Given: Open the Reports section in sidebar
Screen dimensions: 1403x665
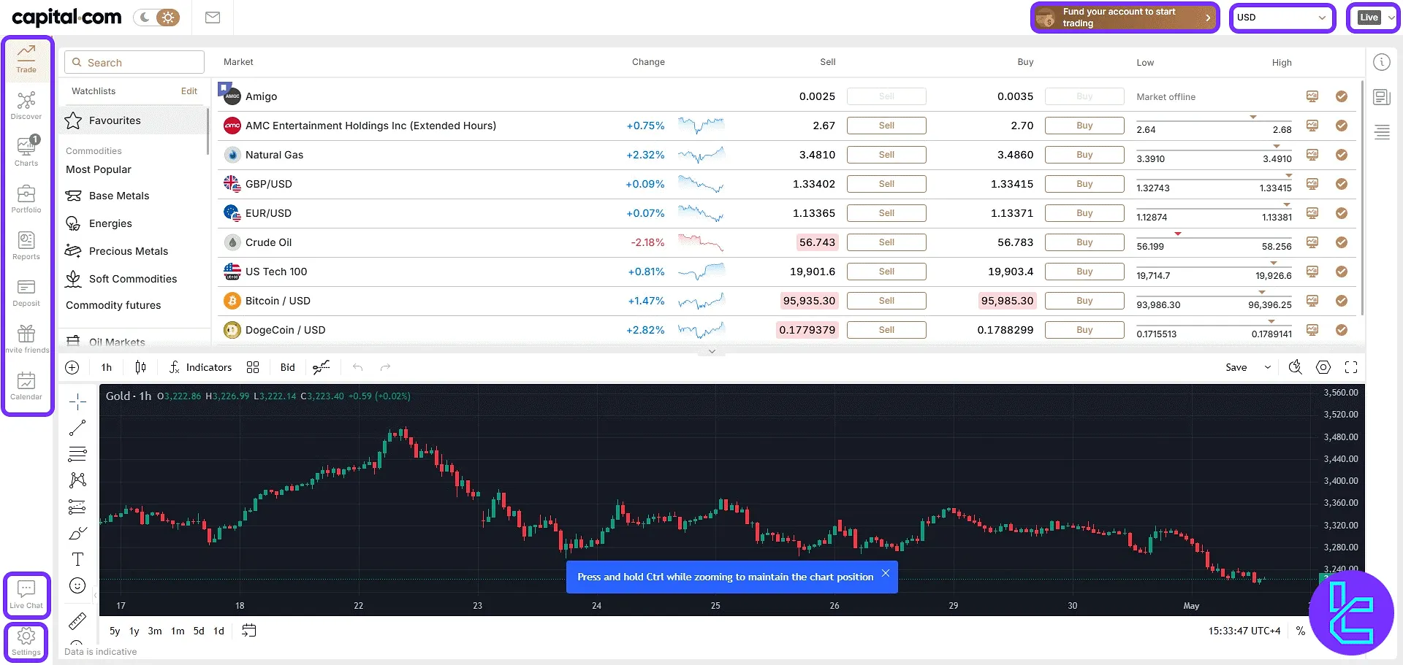Looking at the screenshot, I should (26, 245).
